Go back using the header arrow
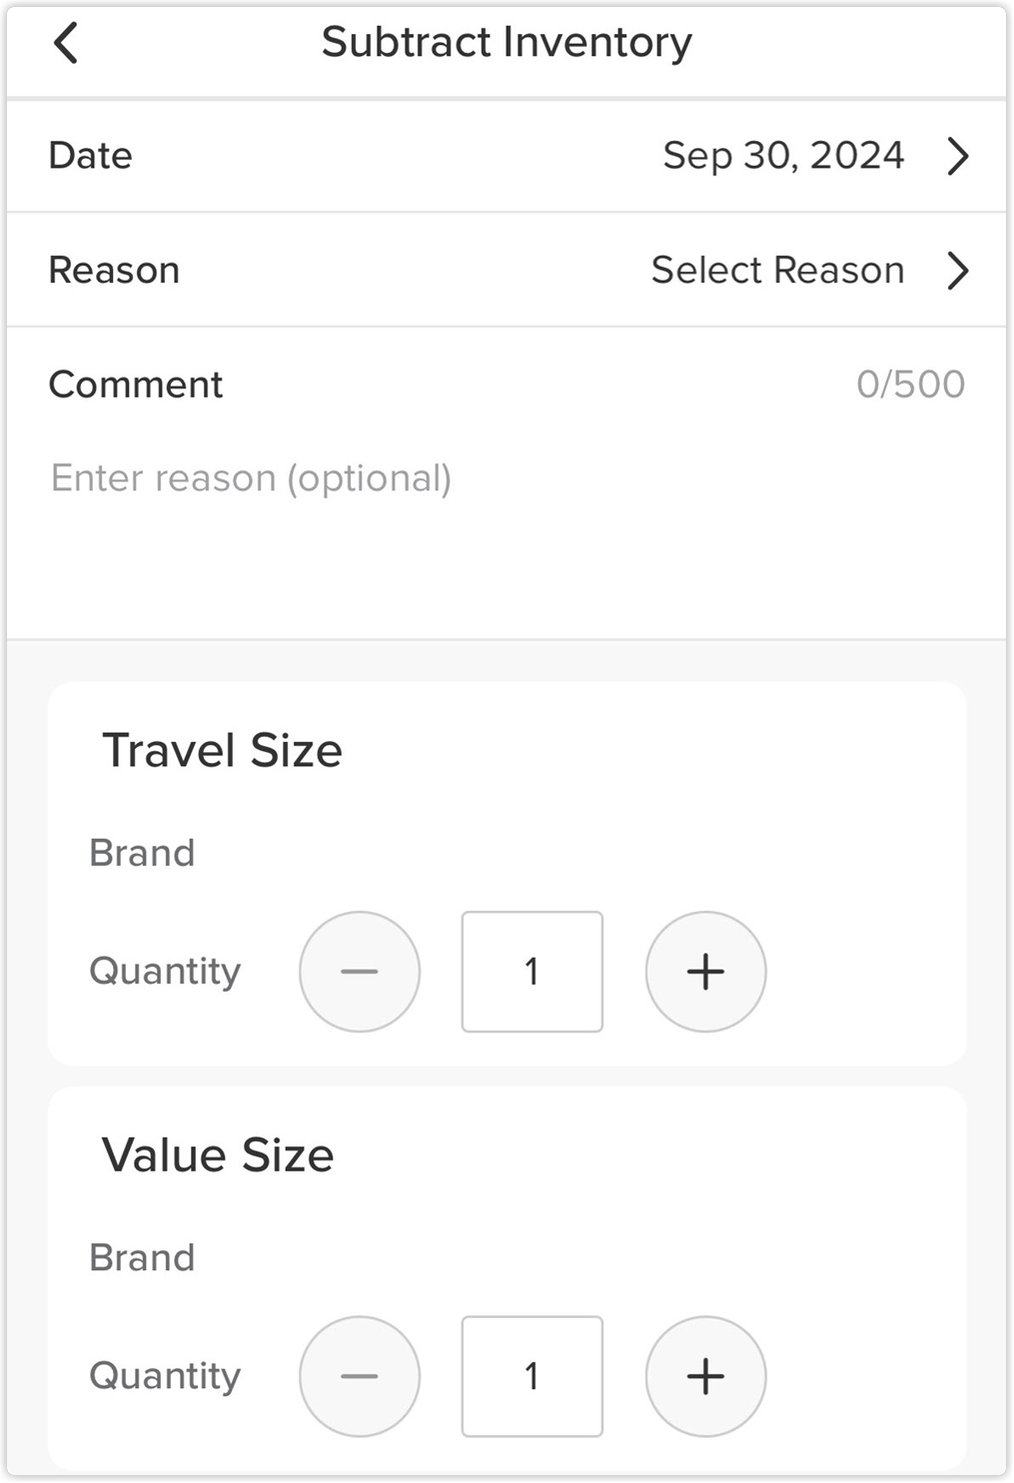This screenshot has height=1483, width=1014. point(66,43)
